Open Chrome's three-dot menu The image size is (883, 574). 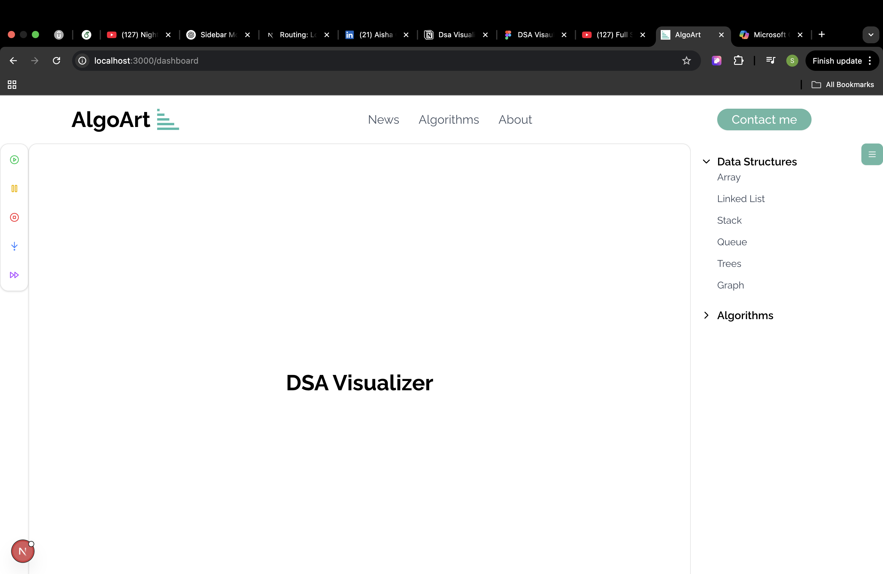(x=870, y=61)
